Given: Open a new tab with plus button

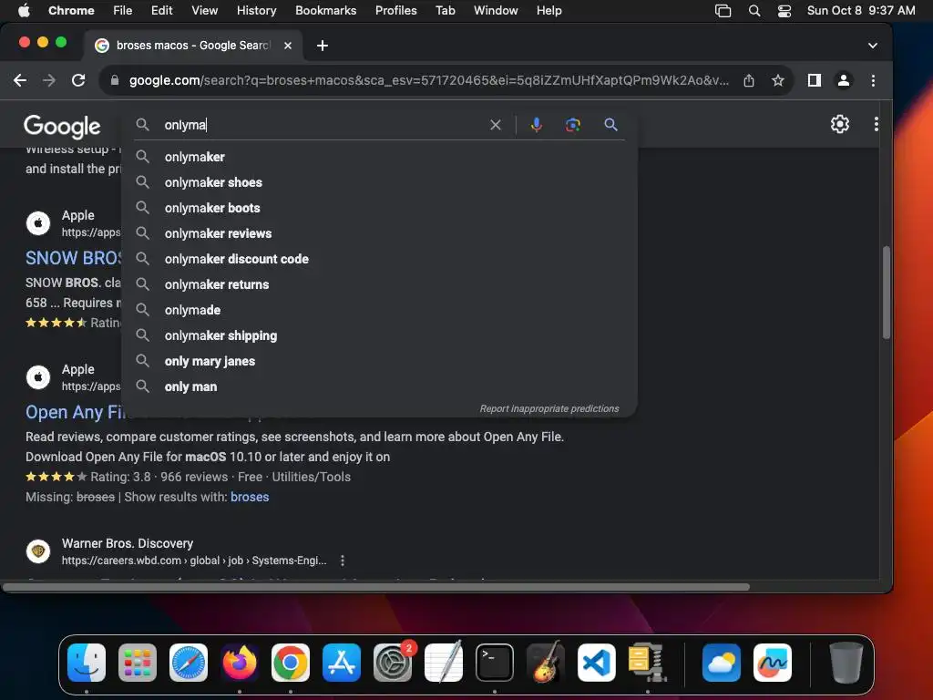Looking at the screenshot, I should pyautogui.click(x=322, y=46).
